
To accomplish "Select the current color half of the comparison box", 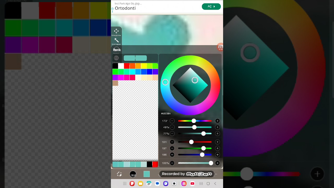I will [x=141, y=58].
